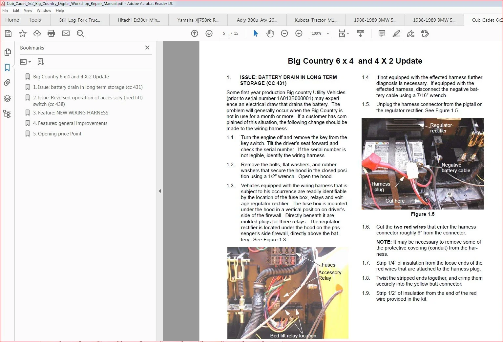The image size is (503, 342).
Task: Switch to the Home tab
Action: (12, 20)
